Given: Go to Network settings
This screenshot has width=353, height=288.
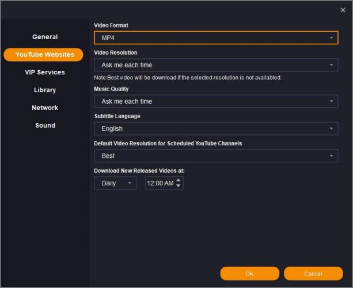Looking at the screenshot, I should coord(45,108).
